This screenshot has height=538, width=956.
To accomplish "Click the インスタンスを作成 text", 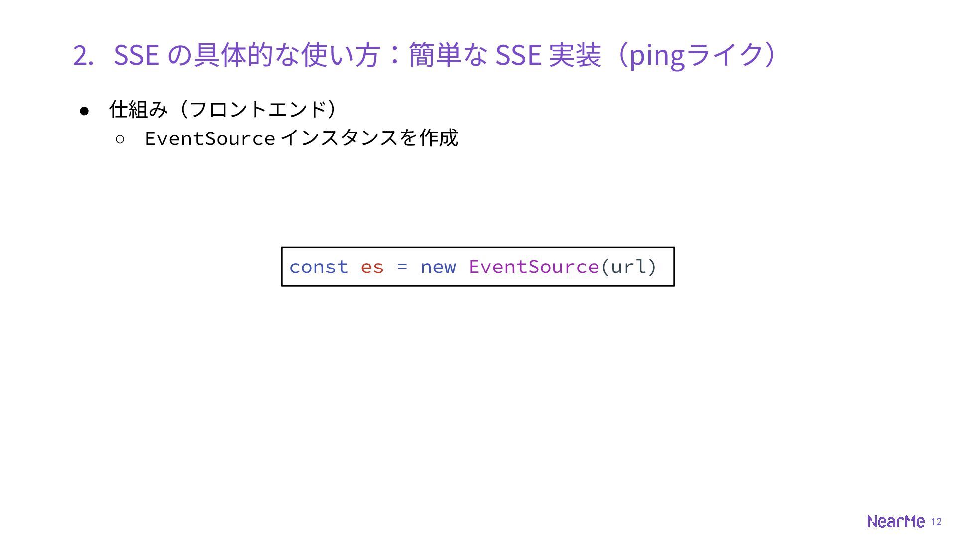I will (x=369, y=138).
